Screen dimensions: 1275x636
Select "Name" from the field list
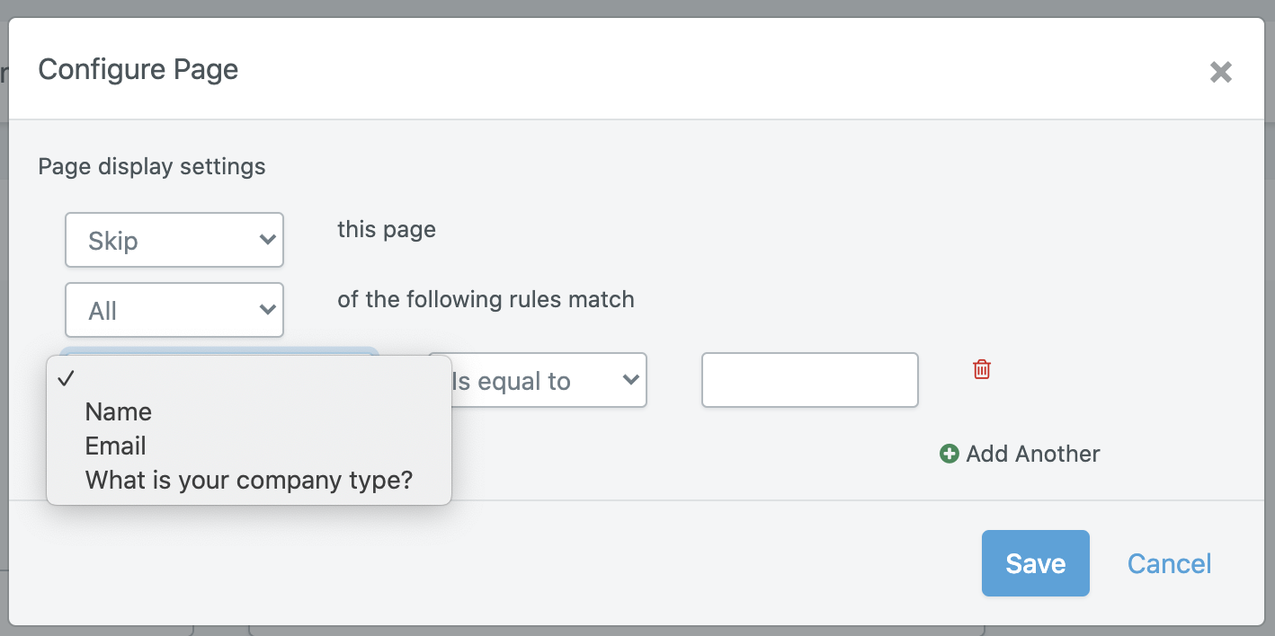click(118, 411)
